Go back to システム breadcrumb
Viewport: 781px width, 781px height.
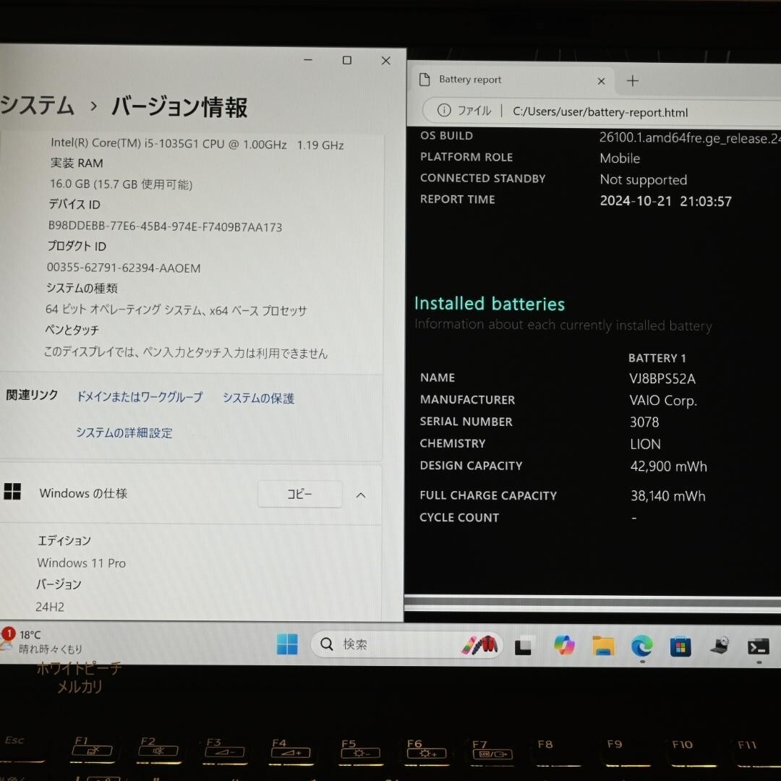pyautogui.click(x=38, y=105)
